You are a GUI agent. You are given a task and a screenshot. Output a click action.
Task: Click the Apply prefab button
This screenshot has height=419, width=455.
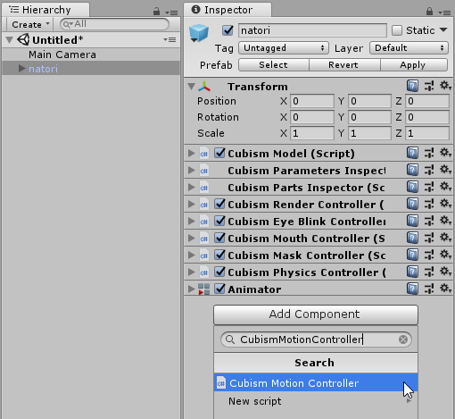coord(414,65)
